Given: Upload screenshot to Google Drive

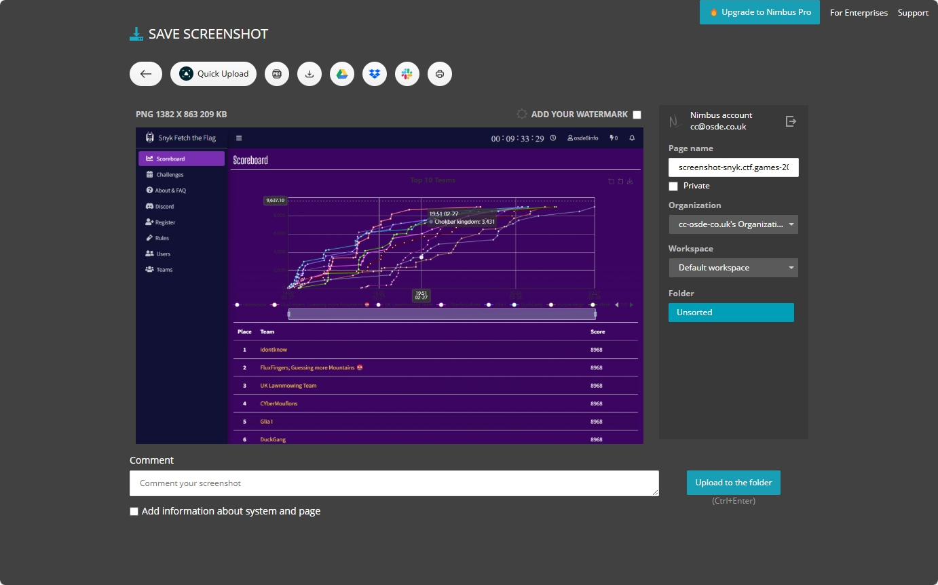Looking at the screenshot, I should pyautogui.click(x=342, y=74).
